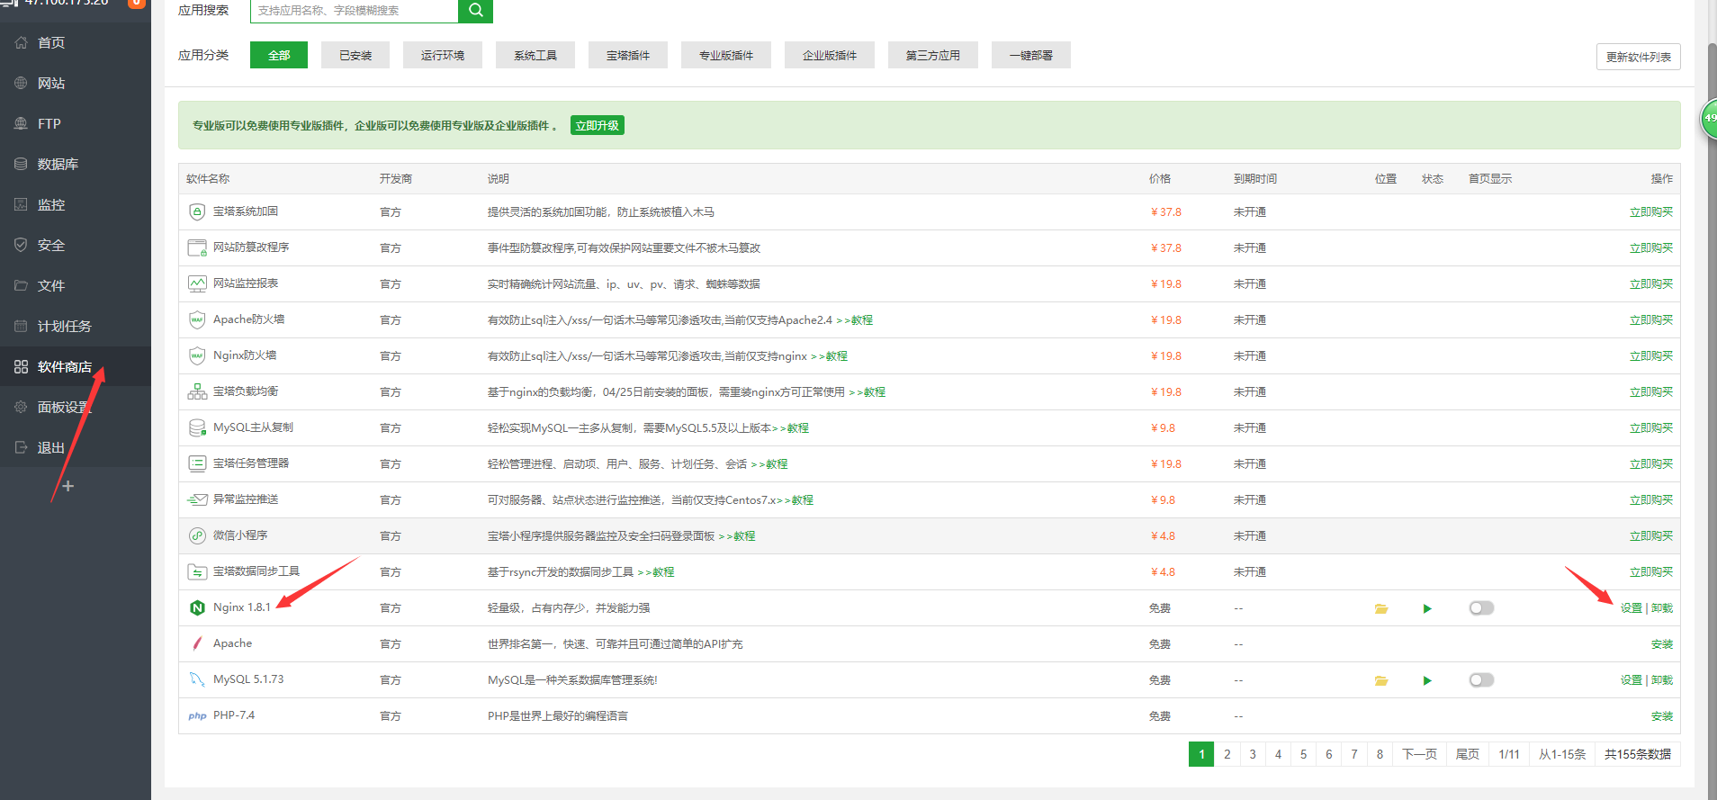Image resolution: width=1717 pixels, height=800 pixels.
Task: Click the 宝塔系统加固 lock icon
Action: (x=197, y=211)
